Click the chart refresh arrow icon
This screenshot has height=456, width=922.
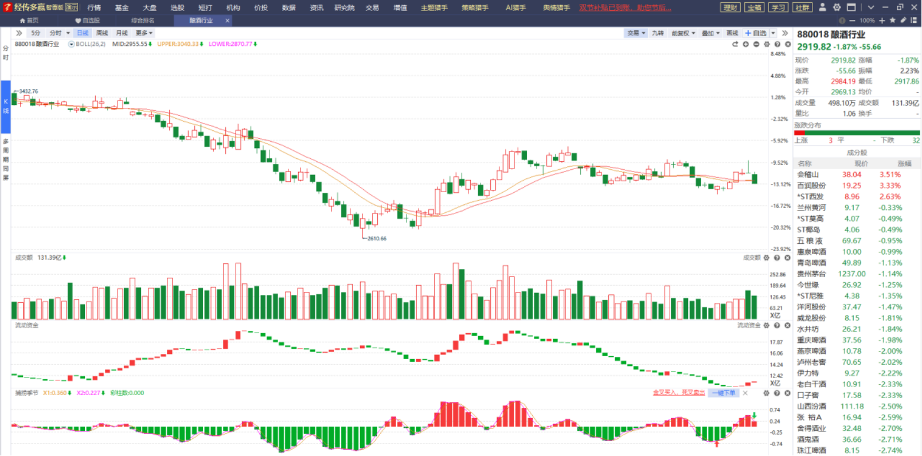coord(735,44)
